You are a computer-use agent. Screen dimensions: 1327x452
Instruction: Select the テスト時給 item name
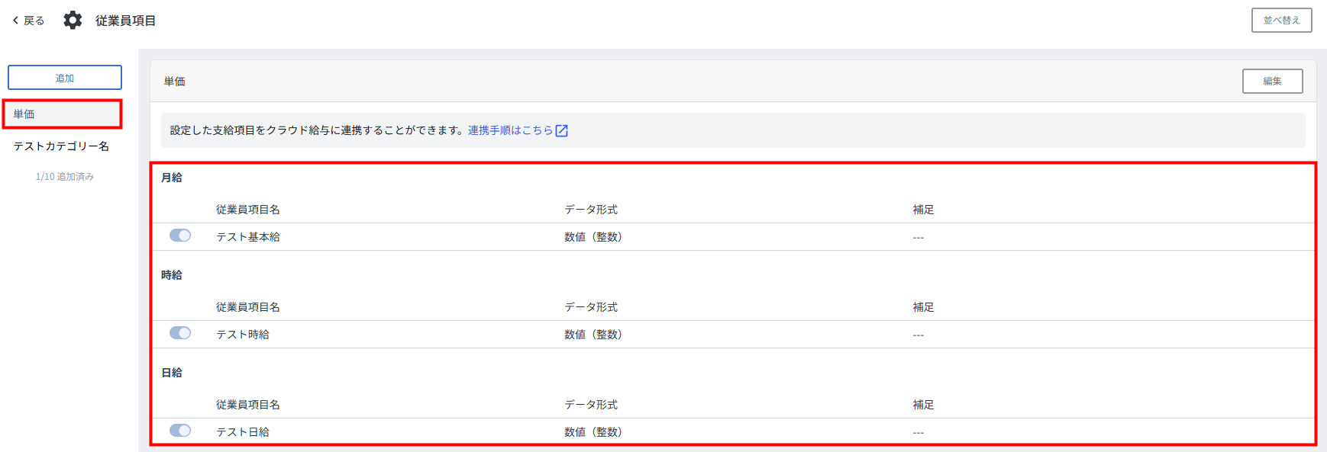[x=242, y=335]
